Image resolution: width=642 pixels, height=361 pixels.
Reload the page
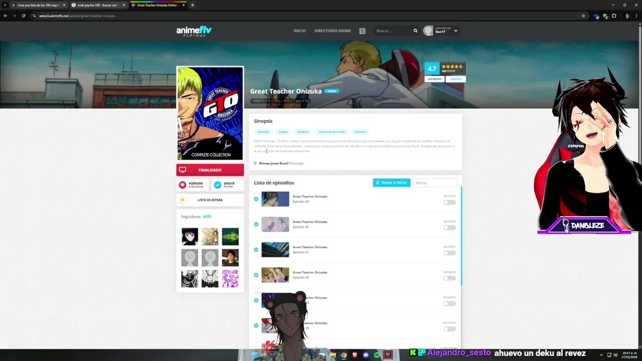pyautogui.click(x=23, y=16)
